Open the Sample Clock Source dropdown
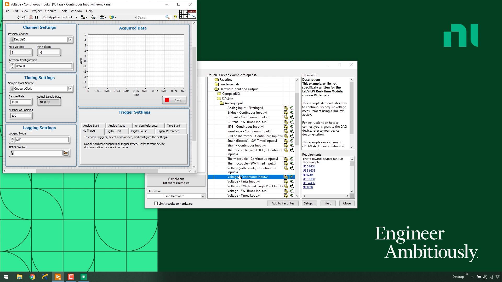 70,89
